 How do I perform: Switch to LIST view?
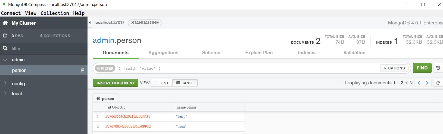[162, 83]
